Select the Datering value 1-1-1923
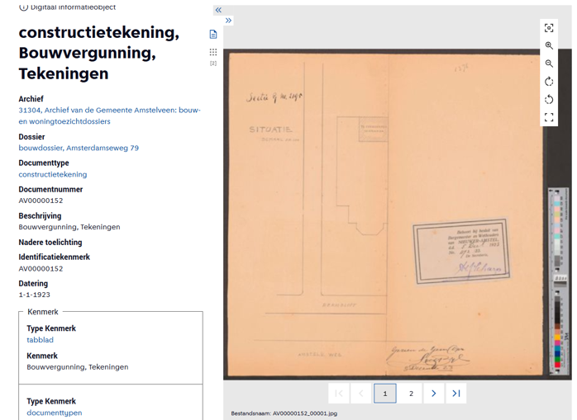The image size is (577, 420). pos(34,295)
